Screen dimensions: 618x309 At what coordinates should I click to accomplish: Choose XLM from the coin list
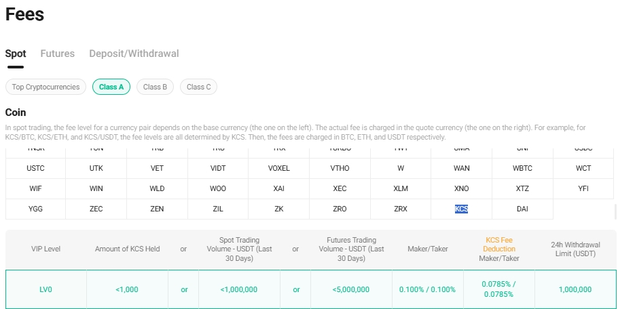401,188
